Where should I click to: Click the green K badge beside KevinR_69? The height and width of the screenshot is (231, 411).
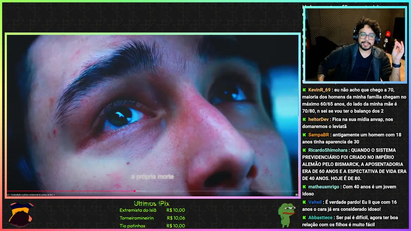click(x=304, y=90)
